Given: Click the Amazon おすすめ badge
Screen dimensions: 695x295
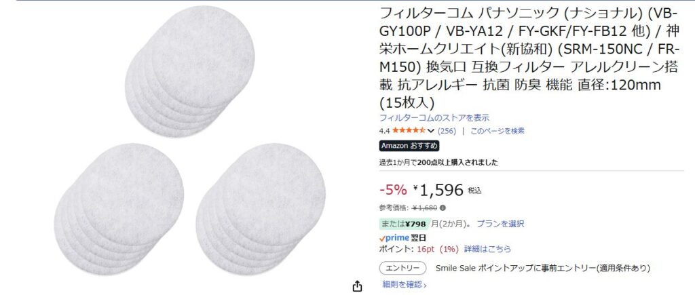Looking at the screenshot, I should [x=409, y=146].
